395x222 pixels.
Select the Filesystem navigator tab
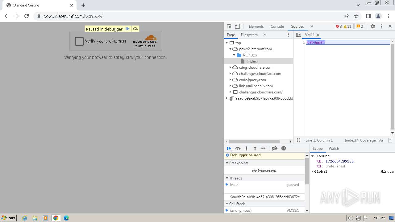tap(249, 35)
